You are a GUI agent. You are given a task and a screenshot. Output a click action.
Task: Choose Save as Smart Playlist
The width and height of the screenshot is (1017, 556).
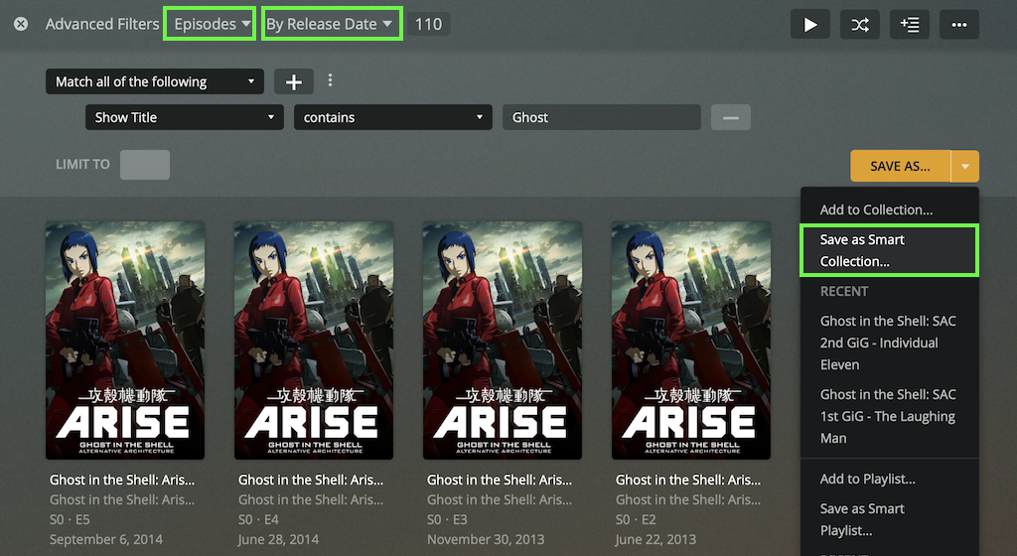pyautogui.click(x=889, y=519)
